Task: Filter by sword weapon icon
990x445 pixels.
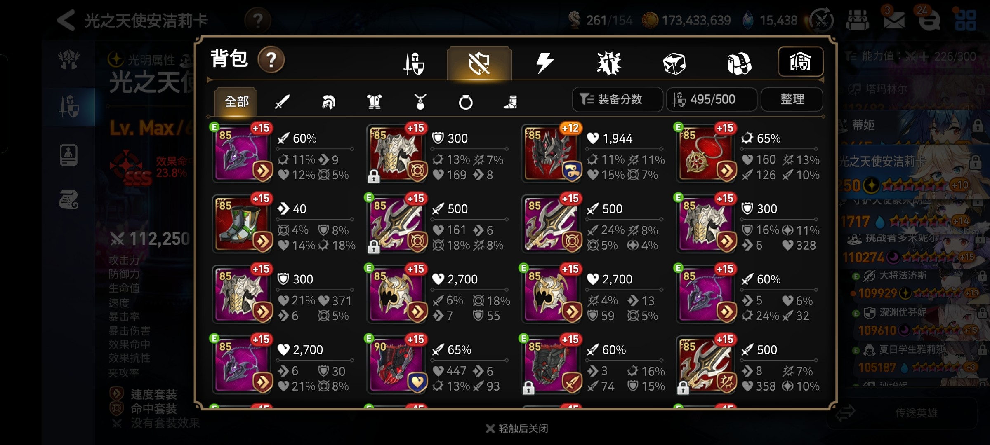Action: coord(282,101)
